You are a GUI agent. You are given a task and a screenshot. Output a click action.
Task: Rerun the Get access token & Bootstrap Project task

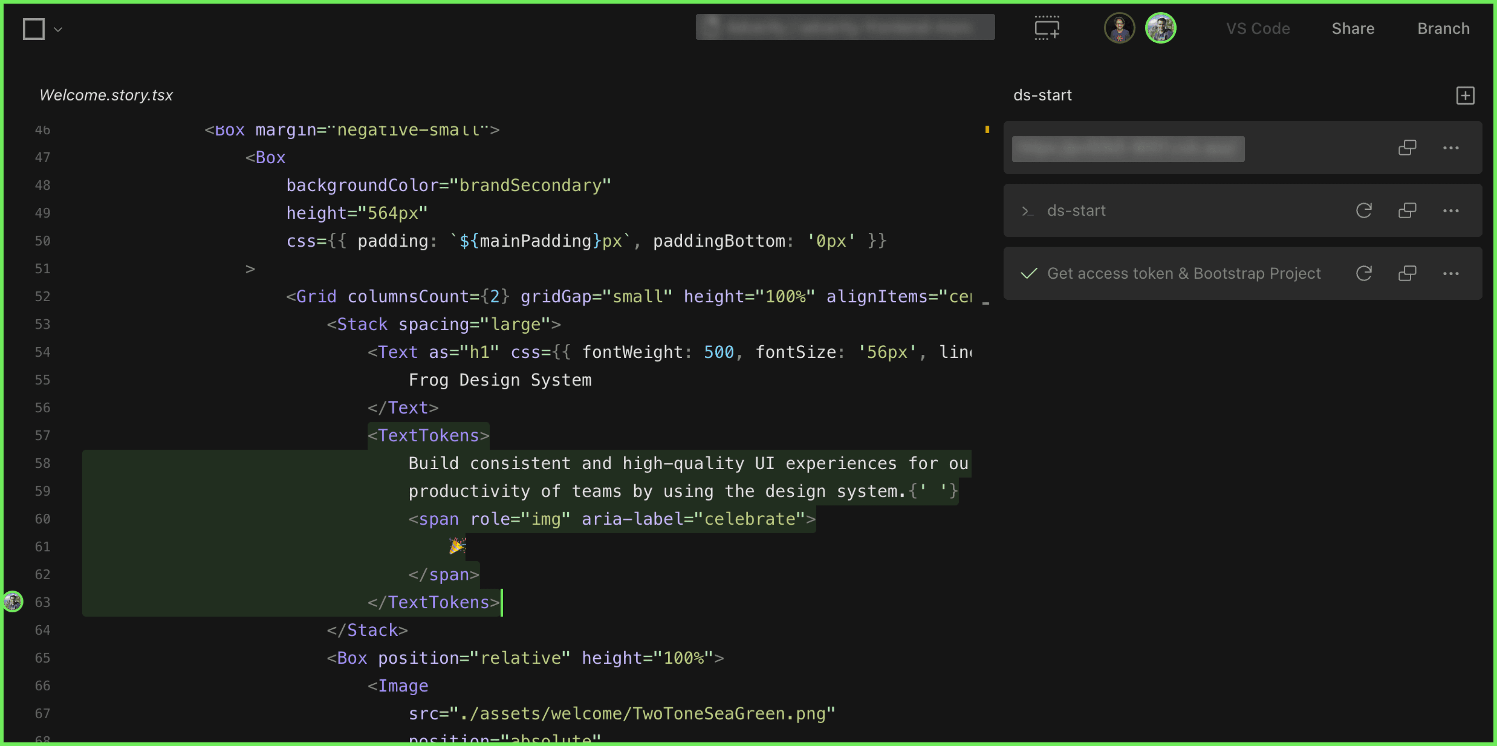coord(1364,273)
